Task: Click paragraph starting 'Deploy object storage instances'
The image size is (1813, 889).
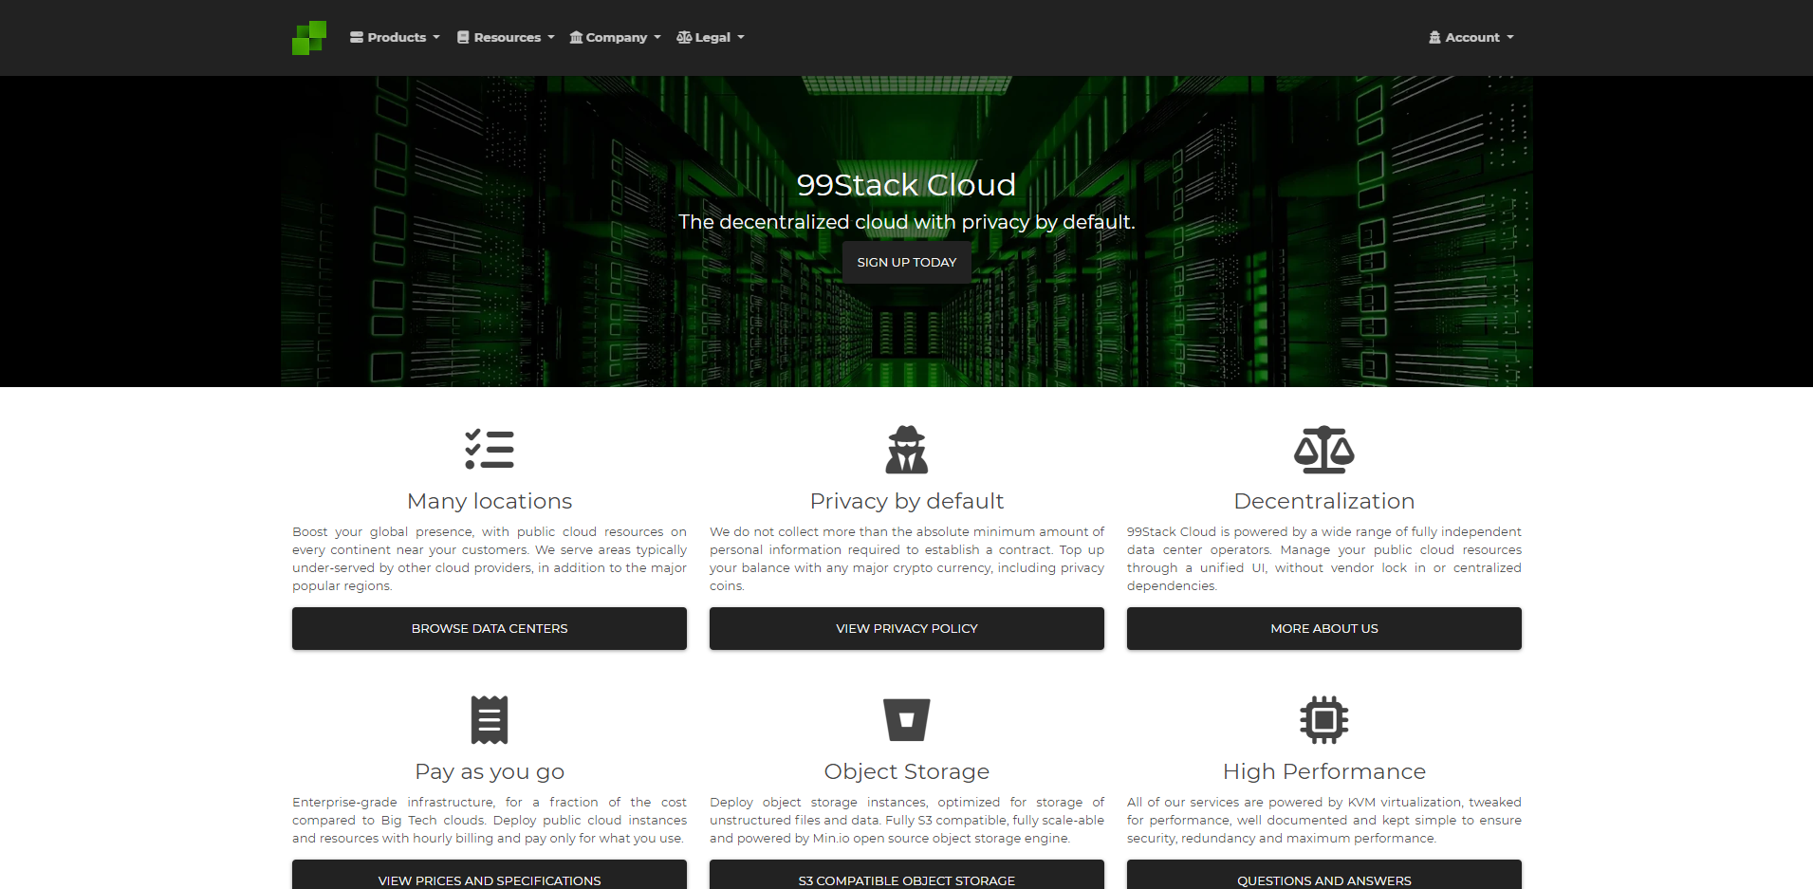Action: (907, 820)
